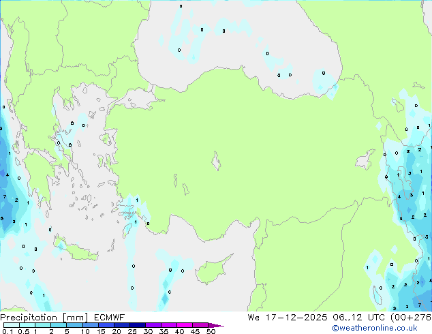The image size is (432, 334).
Task: Select the 45–50 mm legend swatch
Action: pos(200,325)
